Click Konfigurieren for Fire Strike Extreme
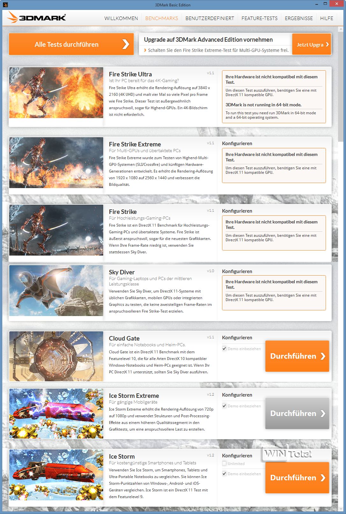The width and height of the screenshot is (346, 514). [237, 144]
